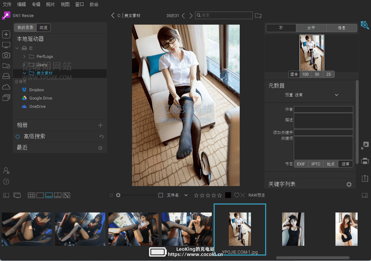
Task: Collapse the 美女素材 folder
Action: click(24, 73)
